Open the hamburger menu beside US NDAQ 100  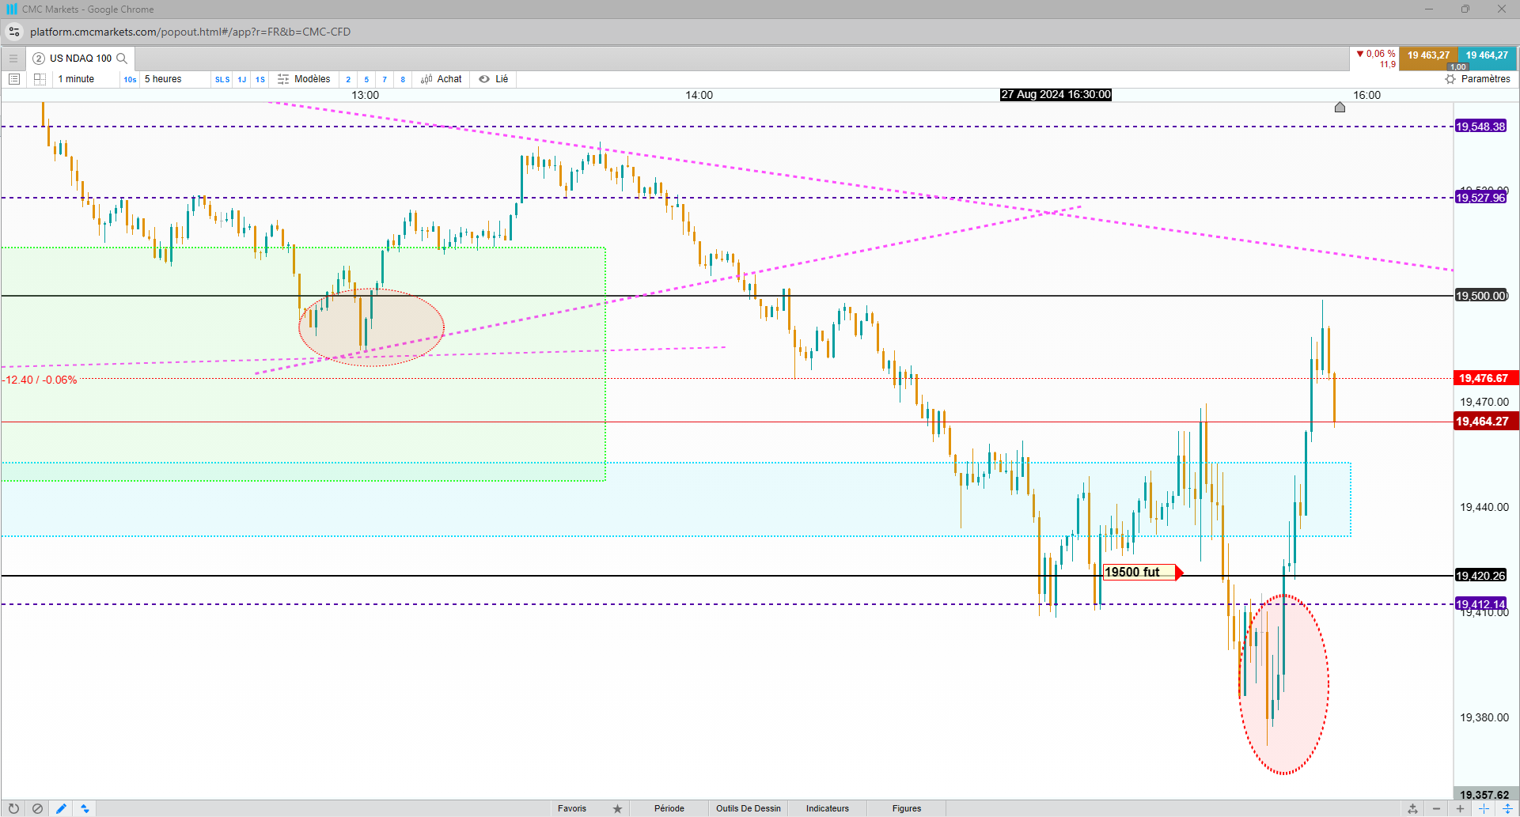[13, 59]
